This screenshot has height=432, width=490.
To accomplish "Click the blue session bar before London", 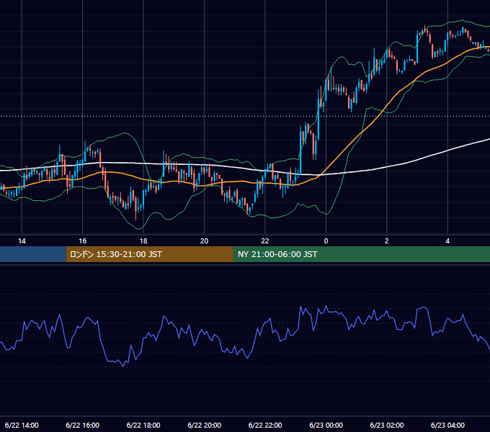I will click(33, 254).
